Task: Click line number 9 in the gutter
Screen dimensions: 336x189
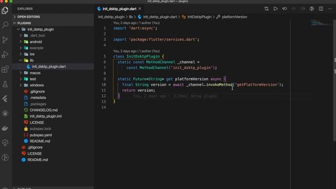Action: pyautogui.click(x=104, y=79)
